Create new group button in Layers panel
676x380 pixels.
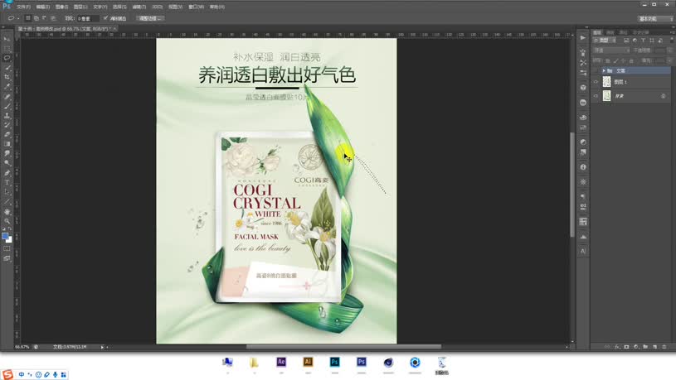[x=645, y=346]
